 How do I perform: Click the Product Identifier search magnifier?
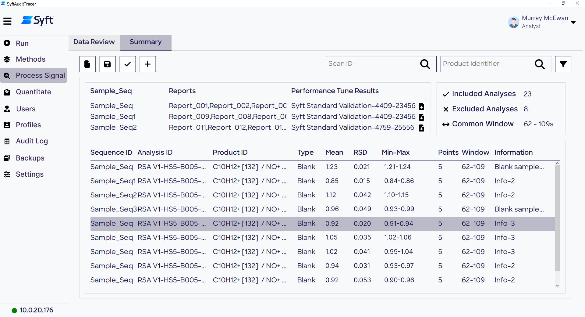pos(540,64)
